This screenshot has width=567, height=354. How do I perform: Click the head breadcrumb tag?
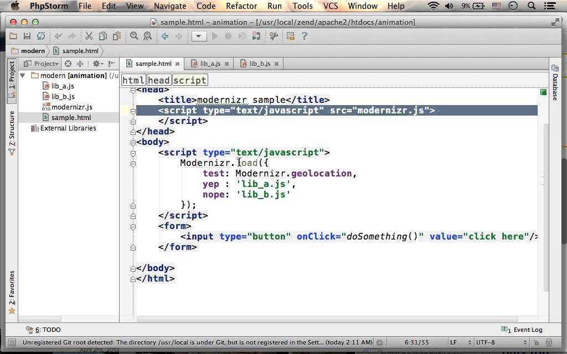click(x=159, y=80)
